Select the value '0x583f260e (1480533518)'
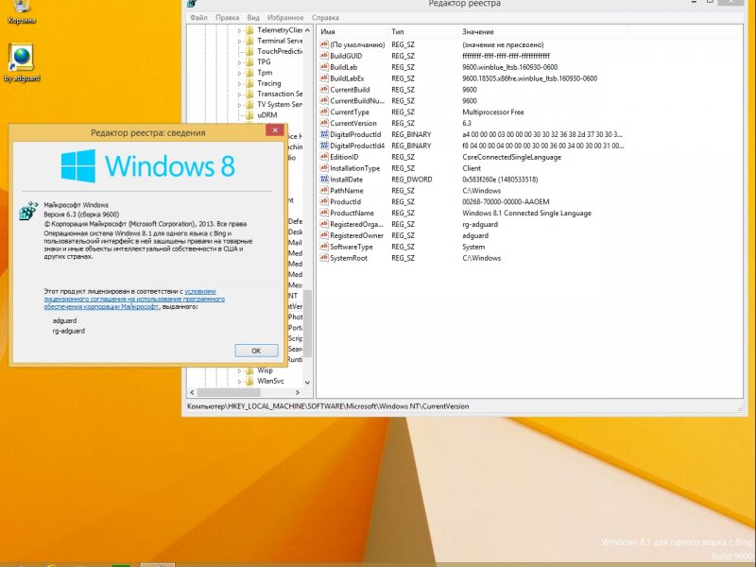 point(500,180)
